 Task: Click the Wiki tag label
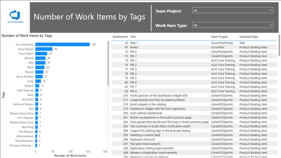click(31, 63)
